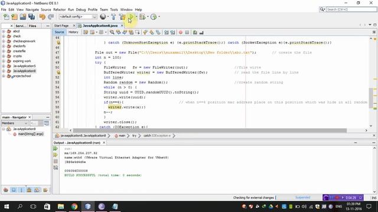Click the Undo arrow icon
Screen dimensions: 378x212
point(43,17)
